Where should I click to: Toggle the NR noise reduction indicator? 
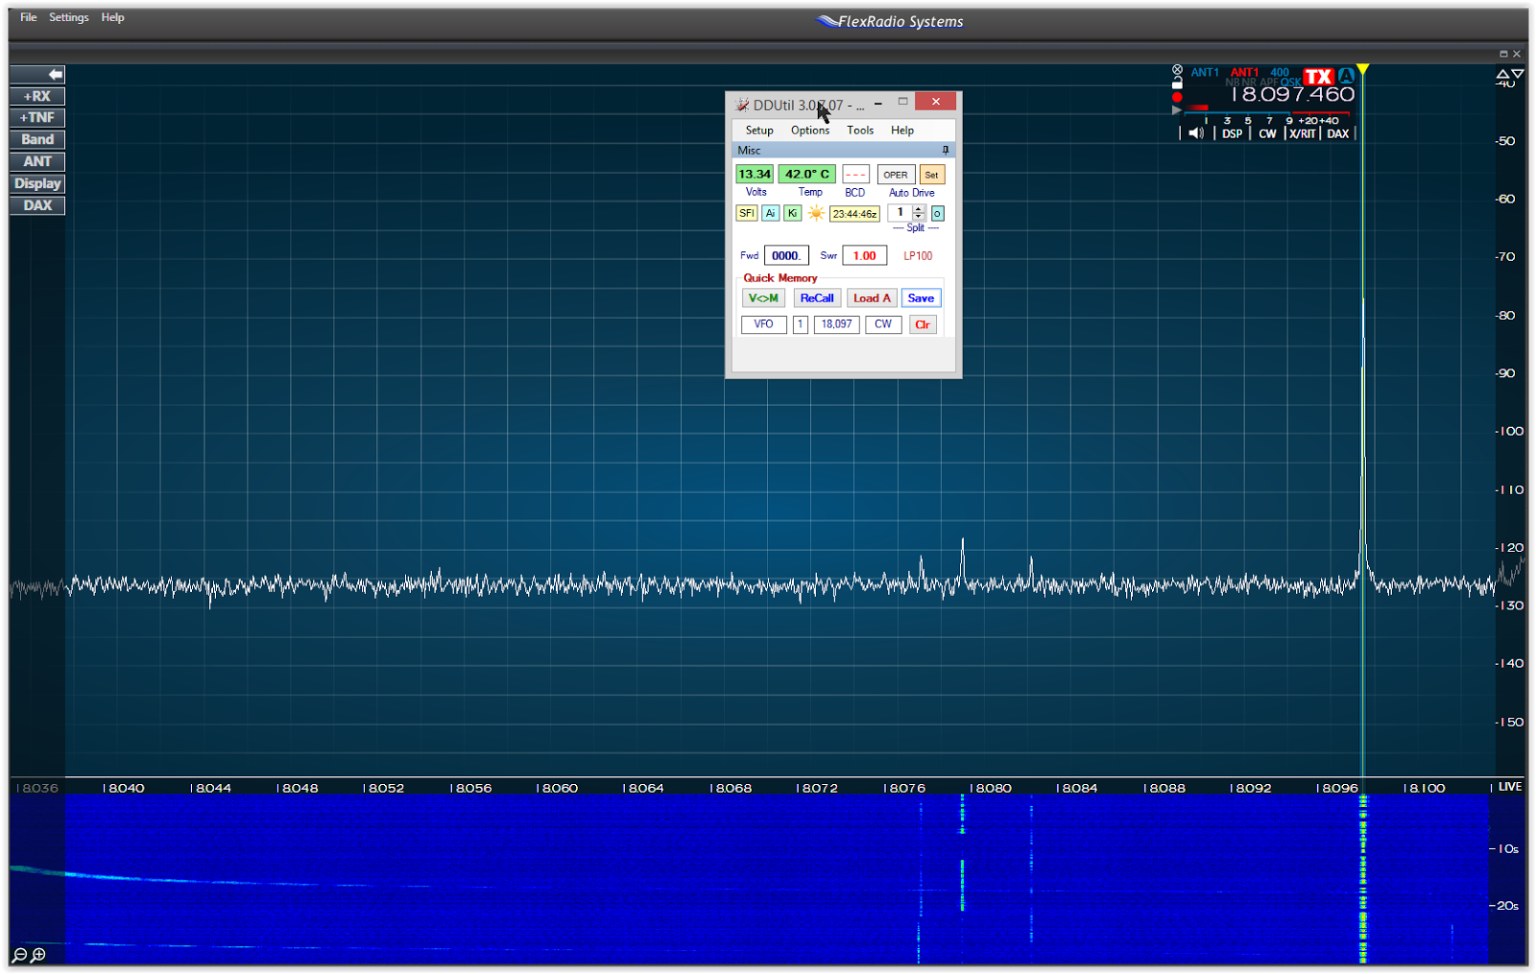coord(1249,83)
